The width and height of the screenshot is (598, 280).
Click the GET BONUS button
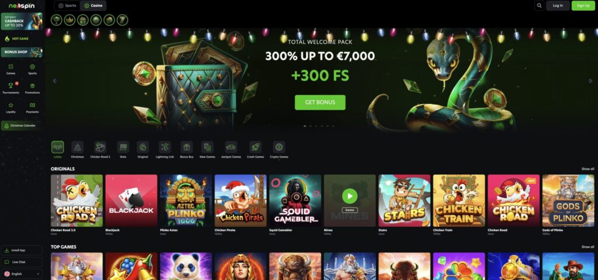coord(320,103)
